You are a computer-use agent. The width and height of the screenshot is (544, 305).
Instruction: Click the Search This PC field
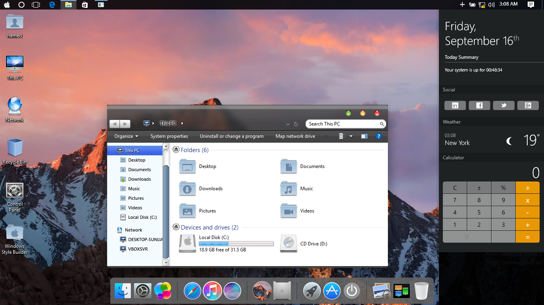point(342,124)
